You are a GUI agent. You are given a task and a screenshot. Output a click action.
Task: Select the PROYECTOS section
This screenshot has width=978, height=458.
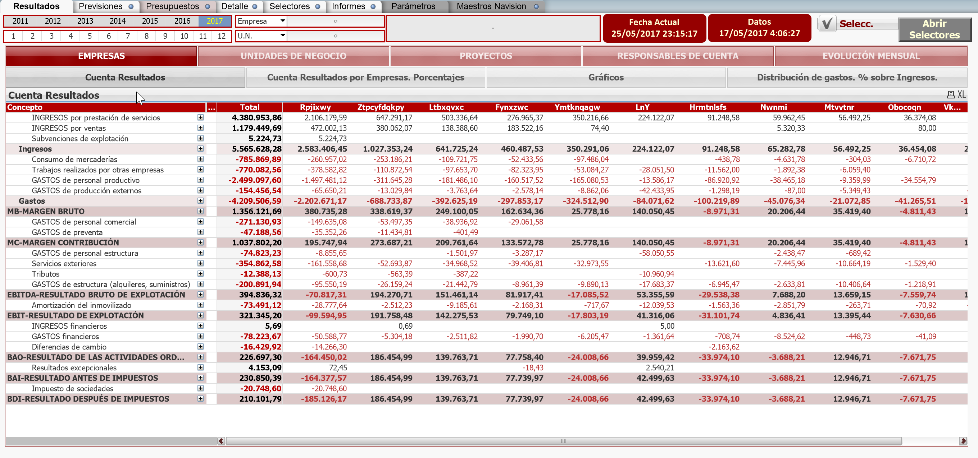pos(486,56)
